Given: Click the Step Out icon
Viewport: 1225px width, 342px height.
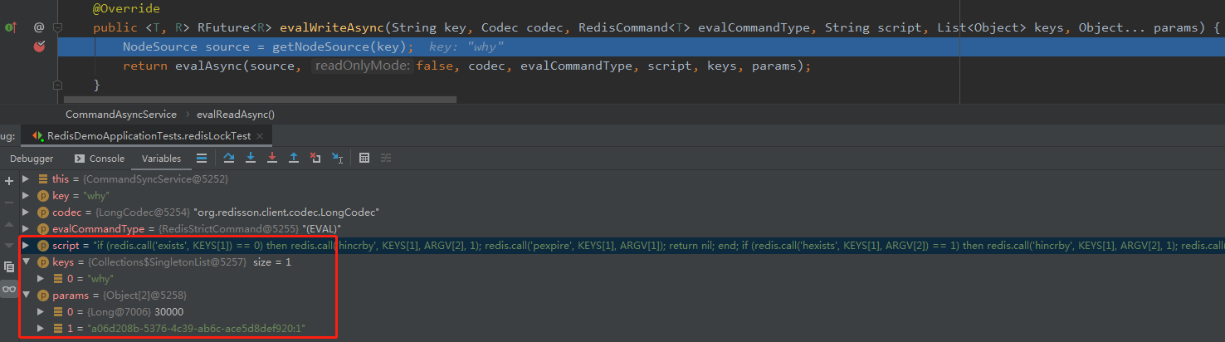Looking at the screenshot, I should tap(294, 158).
